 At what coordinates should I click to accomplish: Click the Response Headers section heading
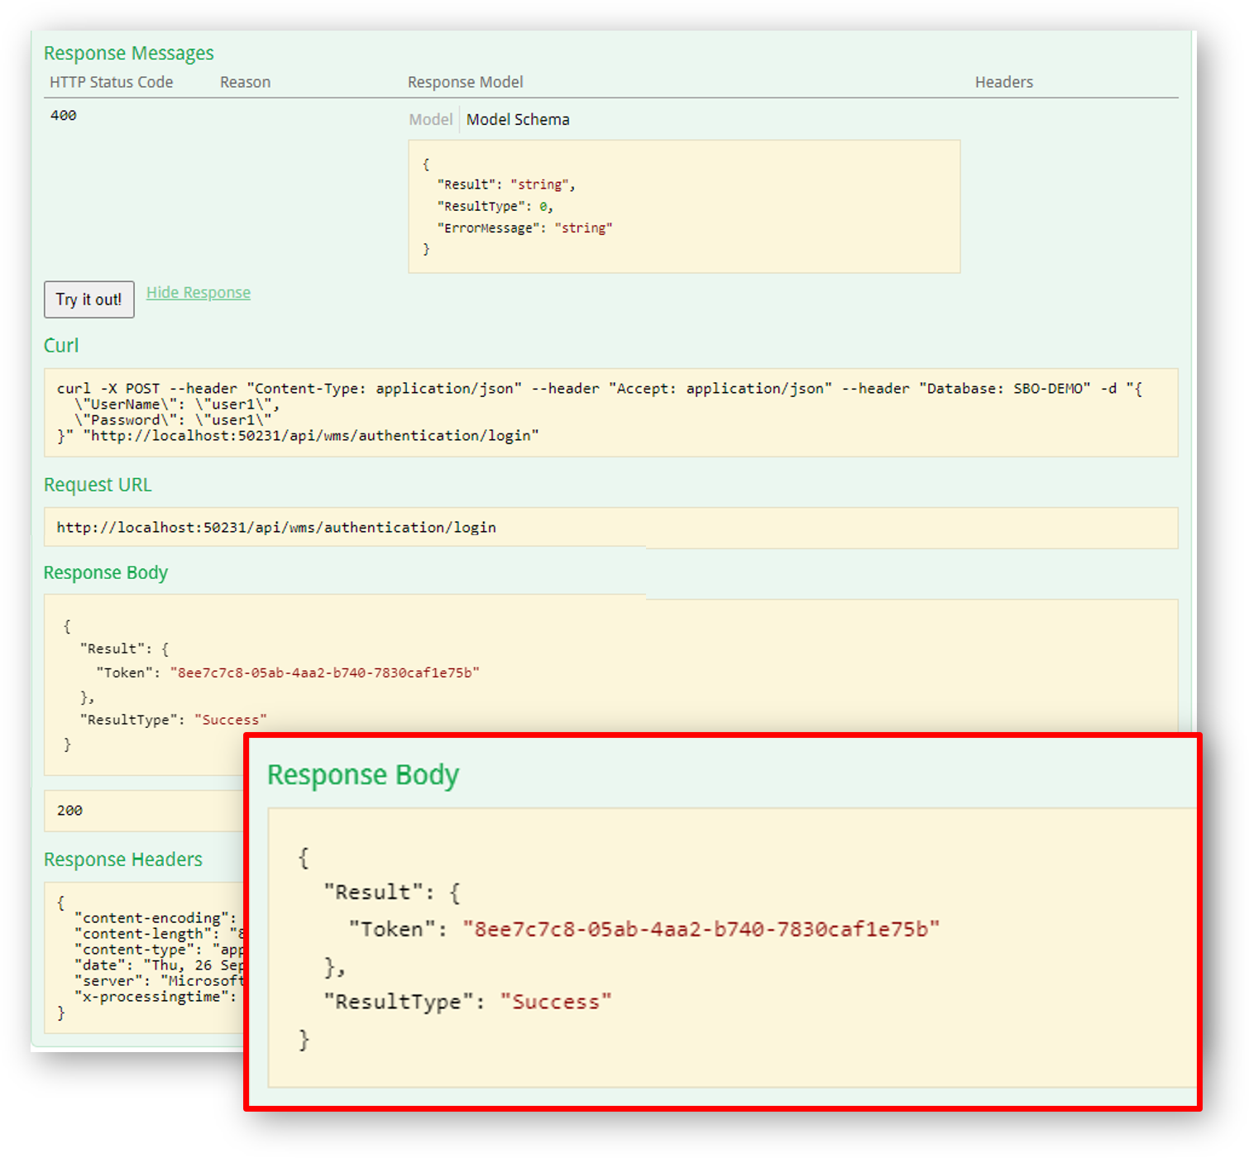(x=122, y=860)
